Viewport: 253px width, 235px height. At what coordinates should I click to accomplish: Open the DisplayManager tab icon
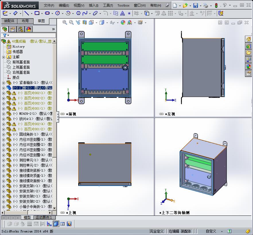pos(29,29)
